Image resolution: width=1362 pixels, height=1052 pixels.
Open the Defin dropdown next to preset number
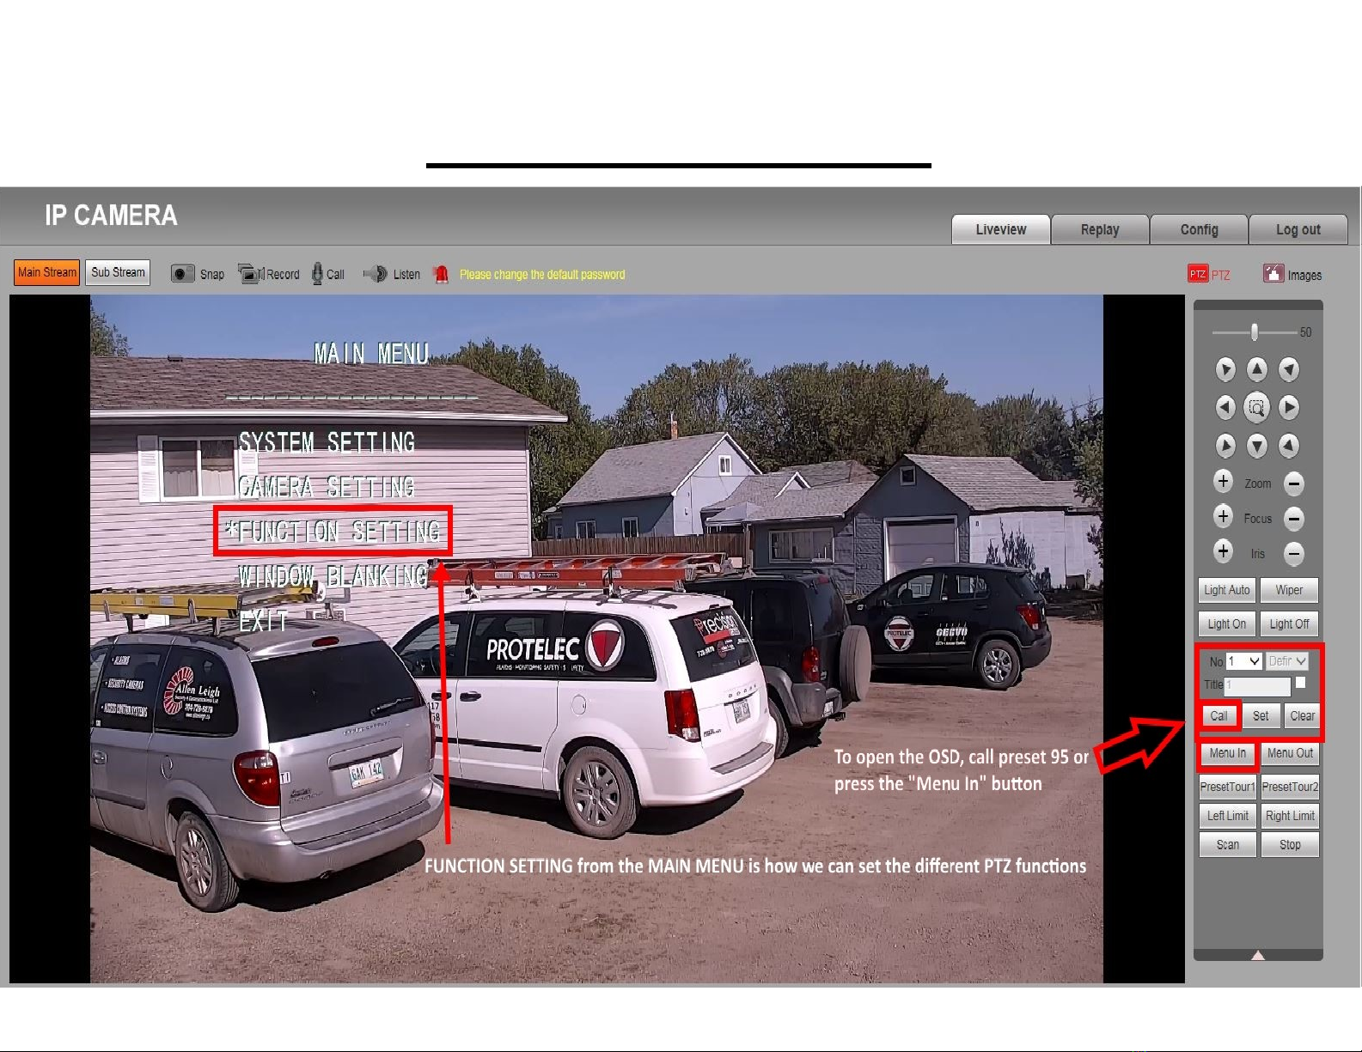click(1287, 661)
